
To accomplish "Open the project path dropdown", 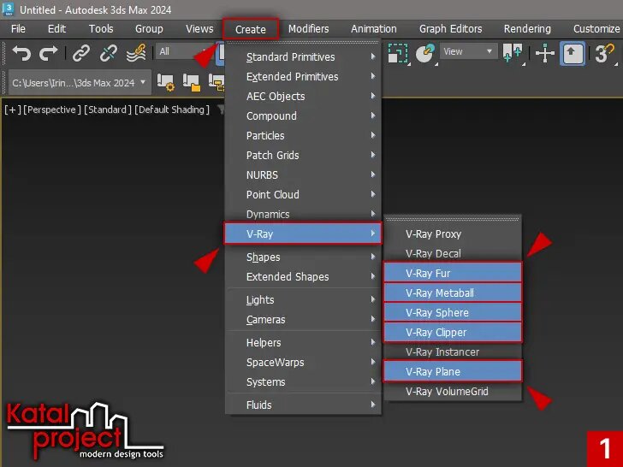I will point(80,83).
